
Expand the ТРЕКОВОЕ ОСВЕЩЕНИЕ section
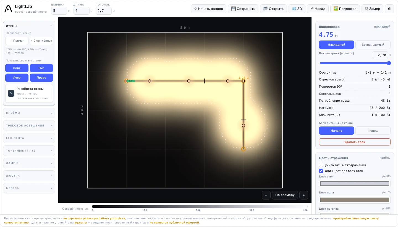29,126
